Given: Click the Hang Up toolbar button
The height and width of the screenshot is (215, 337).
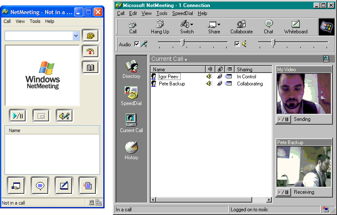Looking at the screenshot, I should click(x=160, y=27).
